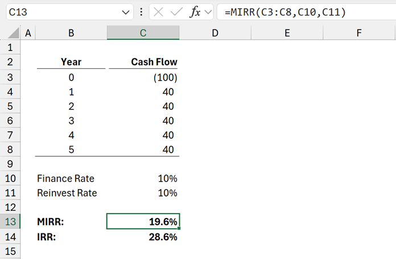Select the IRR result cell showing 28.6%
This screenshot has width=396, height=259.
pos(143,236)
